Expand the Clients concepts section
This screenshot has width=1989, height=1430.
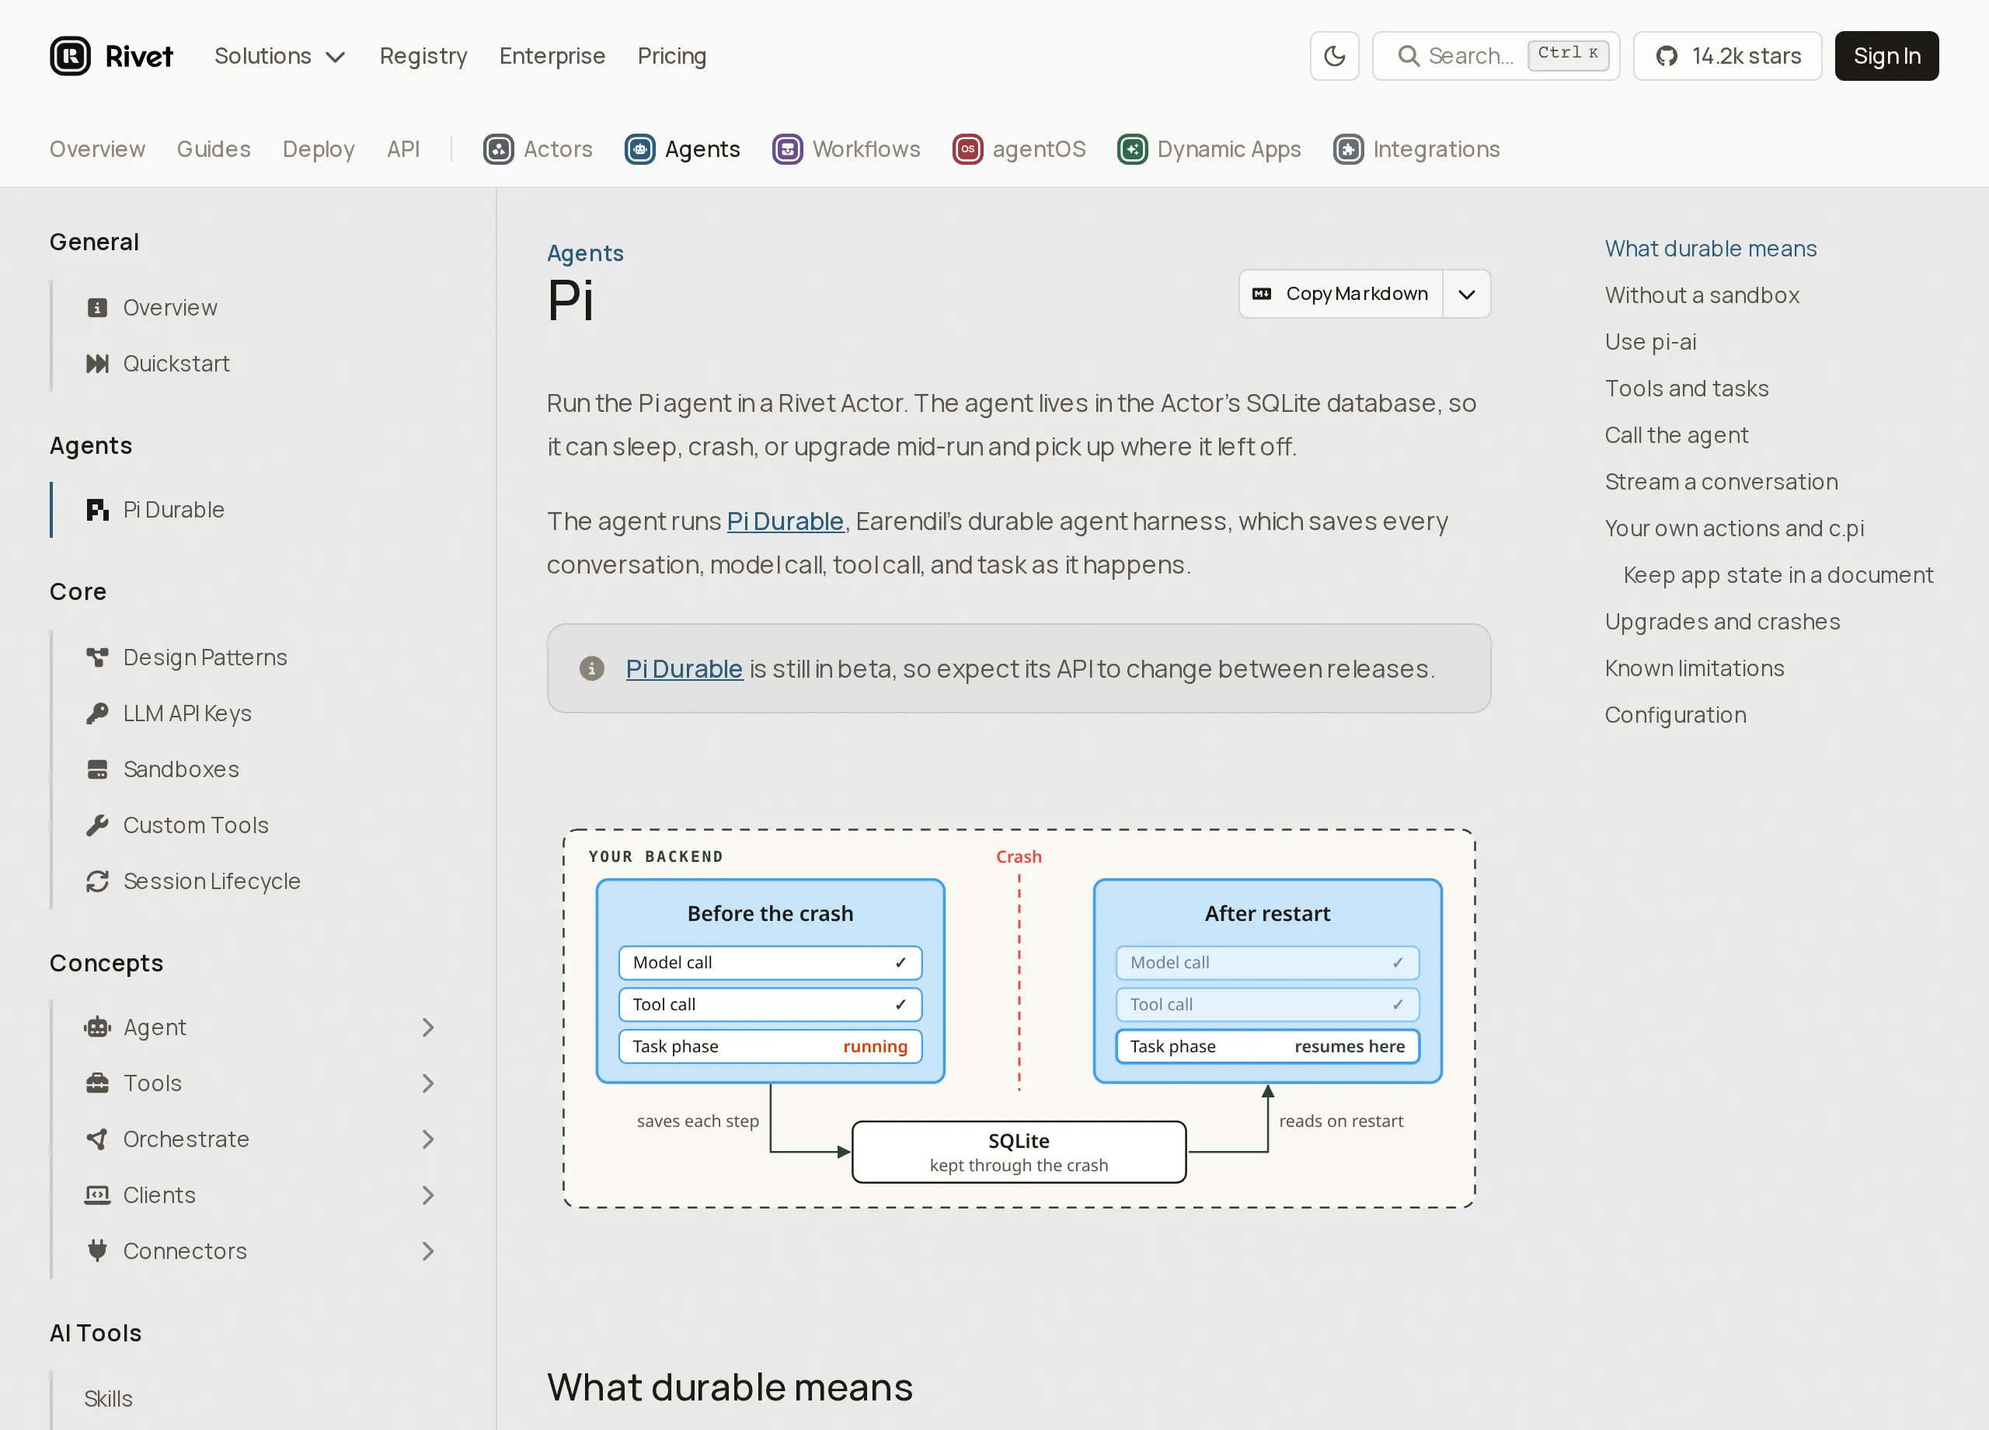[x=428, y=1195]
